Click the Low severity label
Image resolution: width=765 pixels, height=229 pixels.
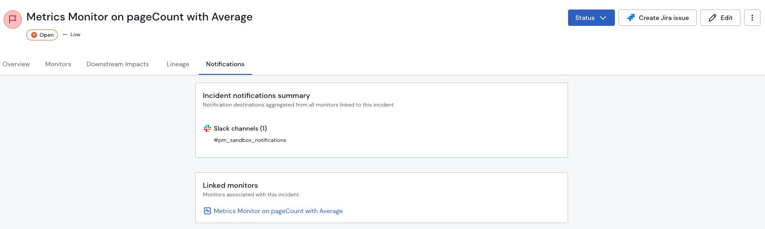tap(72, 34)
